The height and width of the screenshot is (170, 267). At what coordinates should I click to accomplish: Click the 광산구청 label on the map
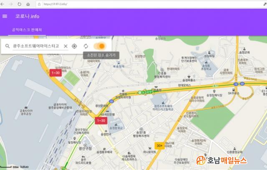[x=86, y=148]
